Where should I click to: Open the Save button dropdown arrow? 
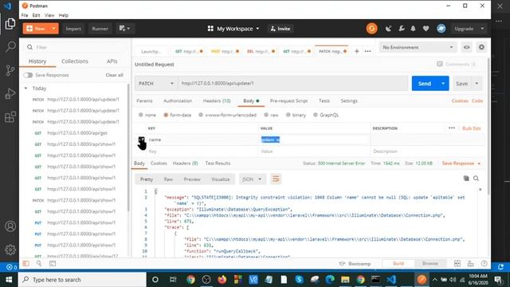[477, 84]
